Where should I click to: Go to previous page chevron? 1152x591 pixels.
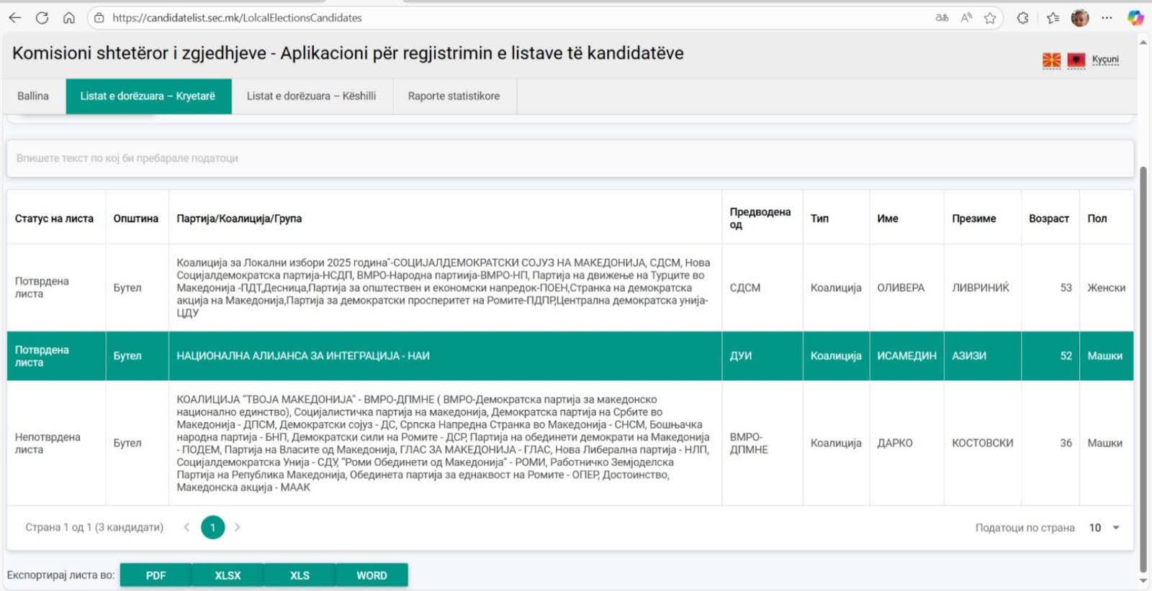186,527
